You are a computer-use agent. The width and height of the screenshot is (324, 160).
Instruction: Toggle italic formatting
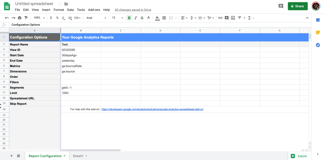[136, 18]
